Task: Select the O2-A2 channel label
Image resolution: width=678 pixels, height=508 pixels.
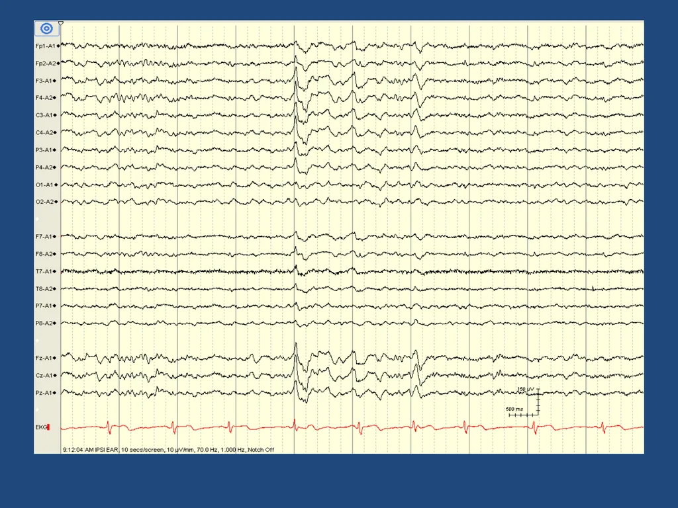Action: 44,202
